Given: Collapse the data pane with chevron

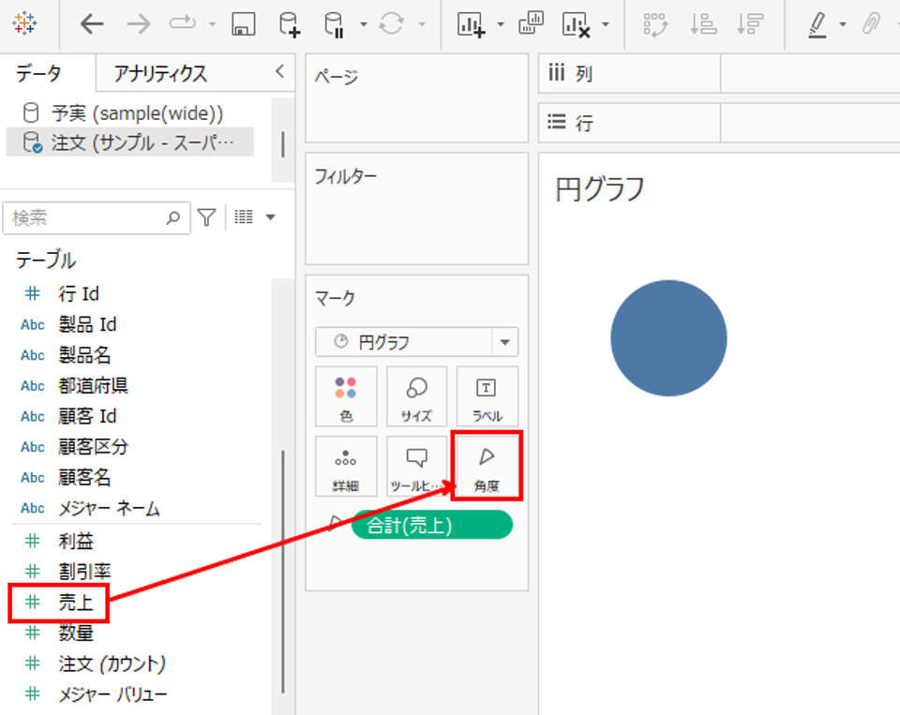Looking at the screenshot, I should click(x=279, y=72).
